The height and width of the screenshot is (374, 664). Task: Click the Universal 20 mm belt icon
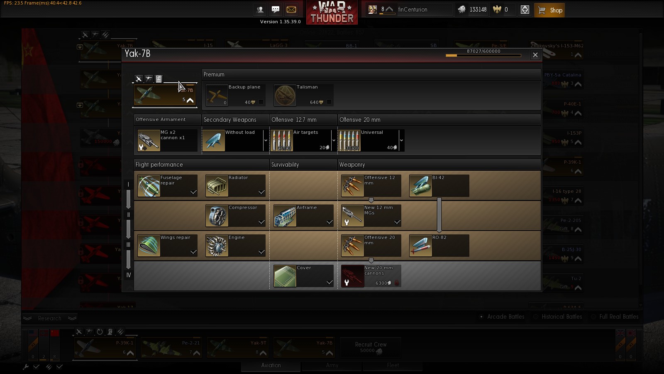coord(350,140)
